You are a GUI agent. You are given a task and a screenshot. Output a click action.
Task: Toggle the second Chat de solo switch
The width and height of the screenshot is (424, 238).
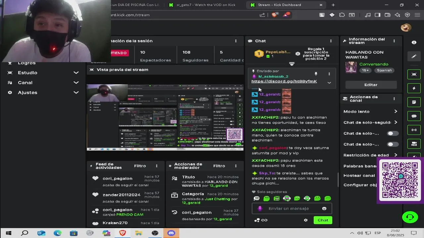point(393,144)
